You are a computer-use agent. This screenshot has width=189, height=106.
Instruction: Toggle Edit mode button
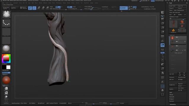(x=30, y=8)
